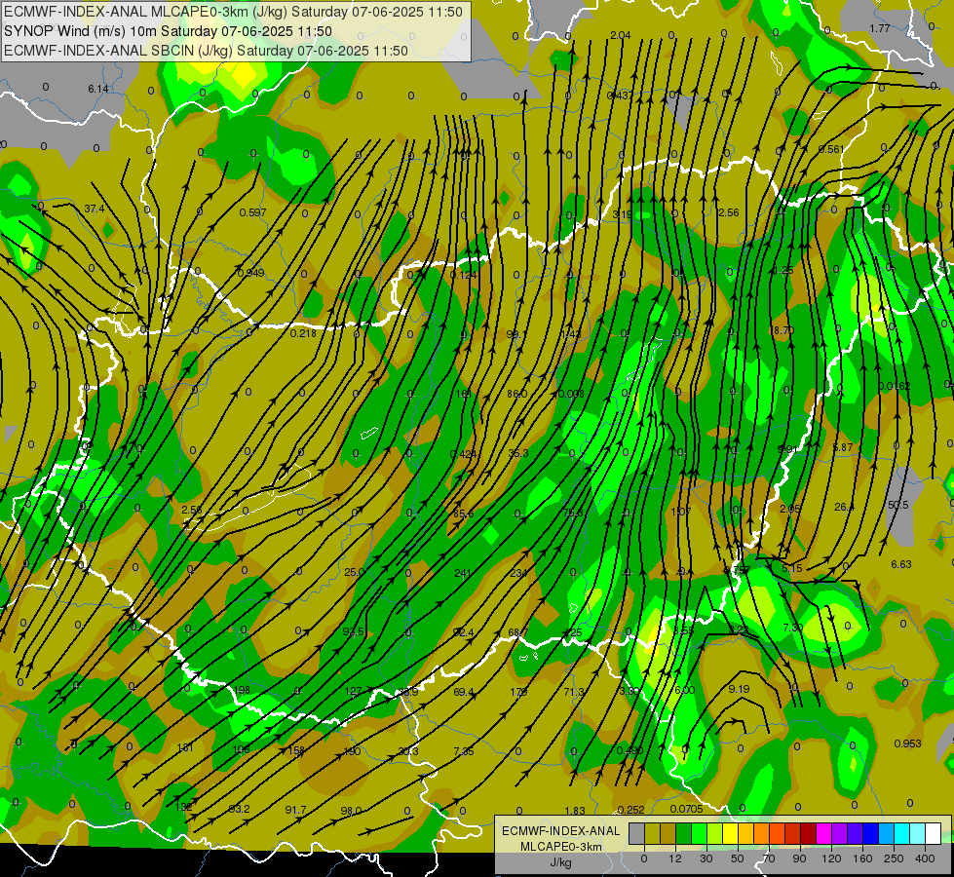Click the map value 18.70

coord(782,330)
